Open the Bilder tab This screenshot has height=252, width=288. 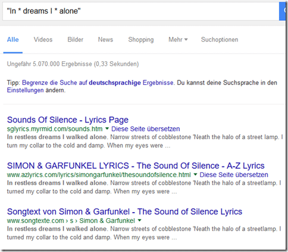pyautogui.click(x=76, y=40)
